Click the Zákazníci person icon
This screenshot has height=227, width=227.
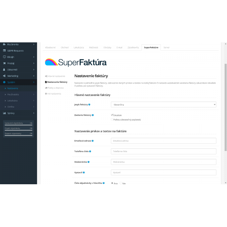(4, 70)
